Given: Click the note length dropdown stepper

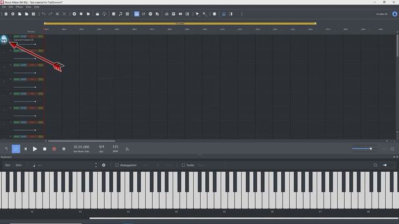Looking at the screenshot, I should [96, 165].
